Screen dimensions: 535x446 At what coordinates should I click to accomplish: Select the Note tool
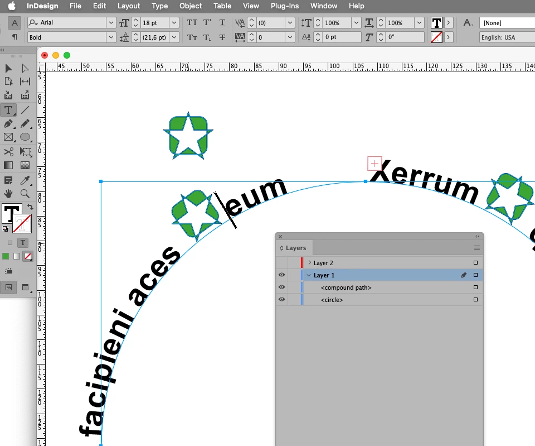click(8, 180)
